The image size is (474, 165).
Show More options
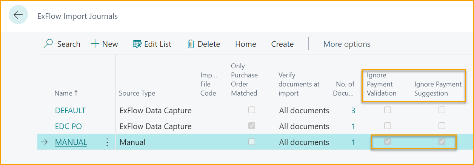click(x=347, y=44)
